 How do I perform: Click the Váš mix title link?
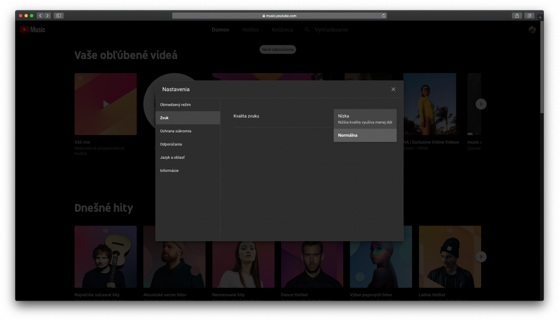click(83, 142)
